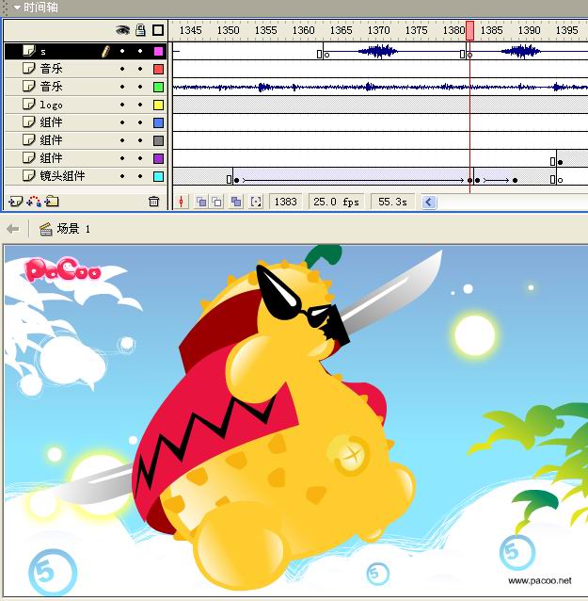Click the add motion guide icon
588x601 pixels.
pyautogui.click(x=34, y=202)
